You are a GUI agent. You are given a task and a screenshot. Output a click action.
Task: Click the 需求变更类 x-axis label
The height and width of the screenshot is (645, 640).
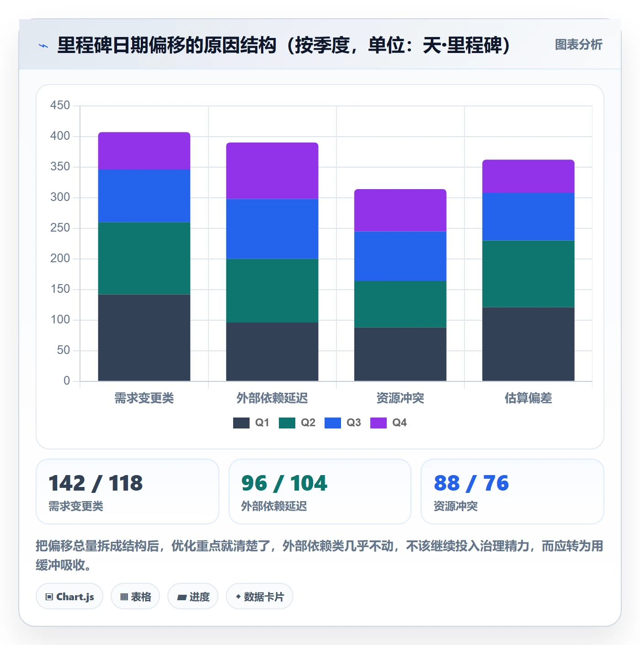point(144,398)
